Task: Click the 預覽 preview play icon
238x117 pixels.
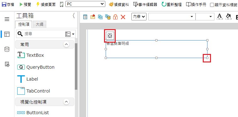Action: (21, 4)
